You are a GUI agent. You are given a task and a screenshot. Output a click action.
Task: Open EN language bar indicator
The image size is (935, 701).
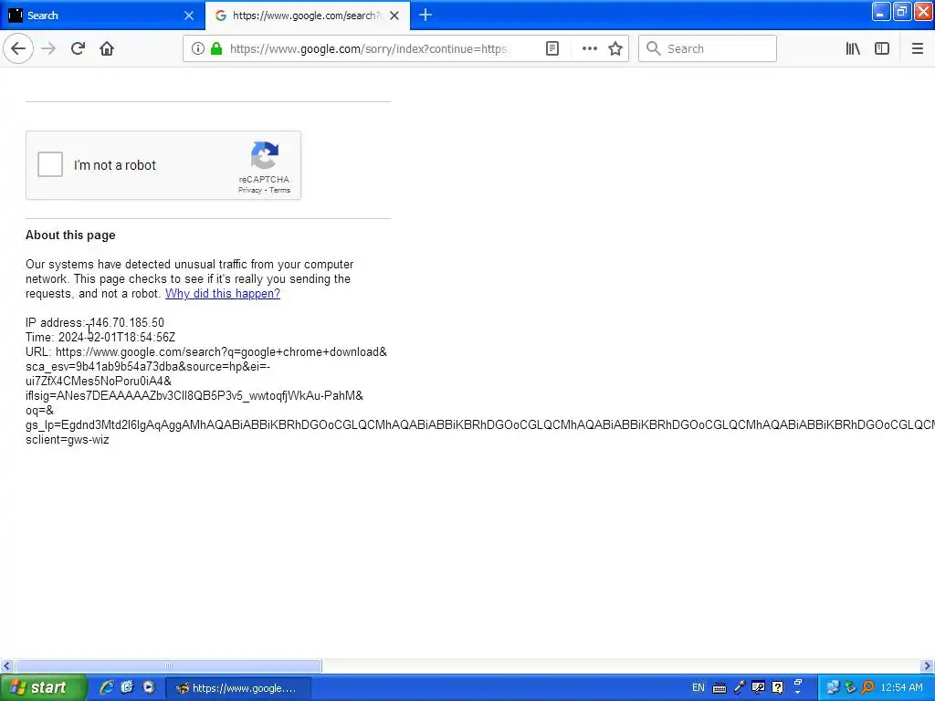click(x=699, y=687)
